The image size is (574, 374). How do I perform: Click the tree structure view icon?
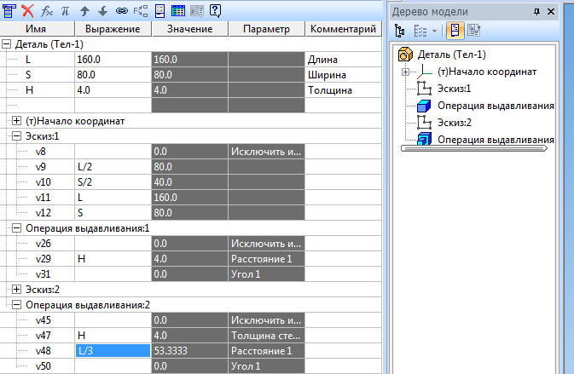click(400, 31)
